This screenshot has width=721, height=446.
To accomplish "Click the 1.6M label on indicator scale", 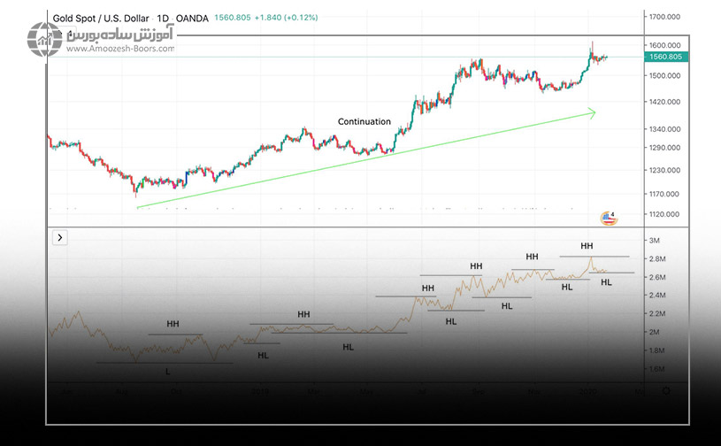I will [657, 369].
